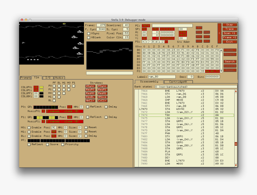Select the Disassembly tab
Screen dimensions: 257x195
coord(149,82)
